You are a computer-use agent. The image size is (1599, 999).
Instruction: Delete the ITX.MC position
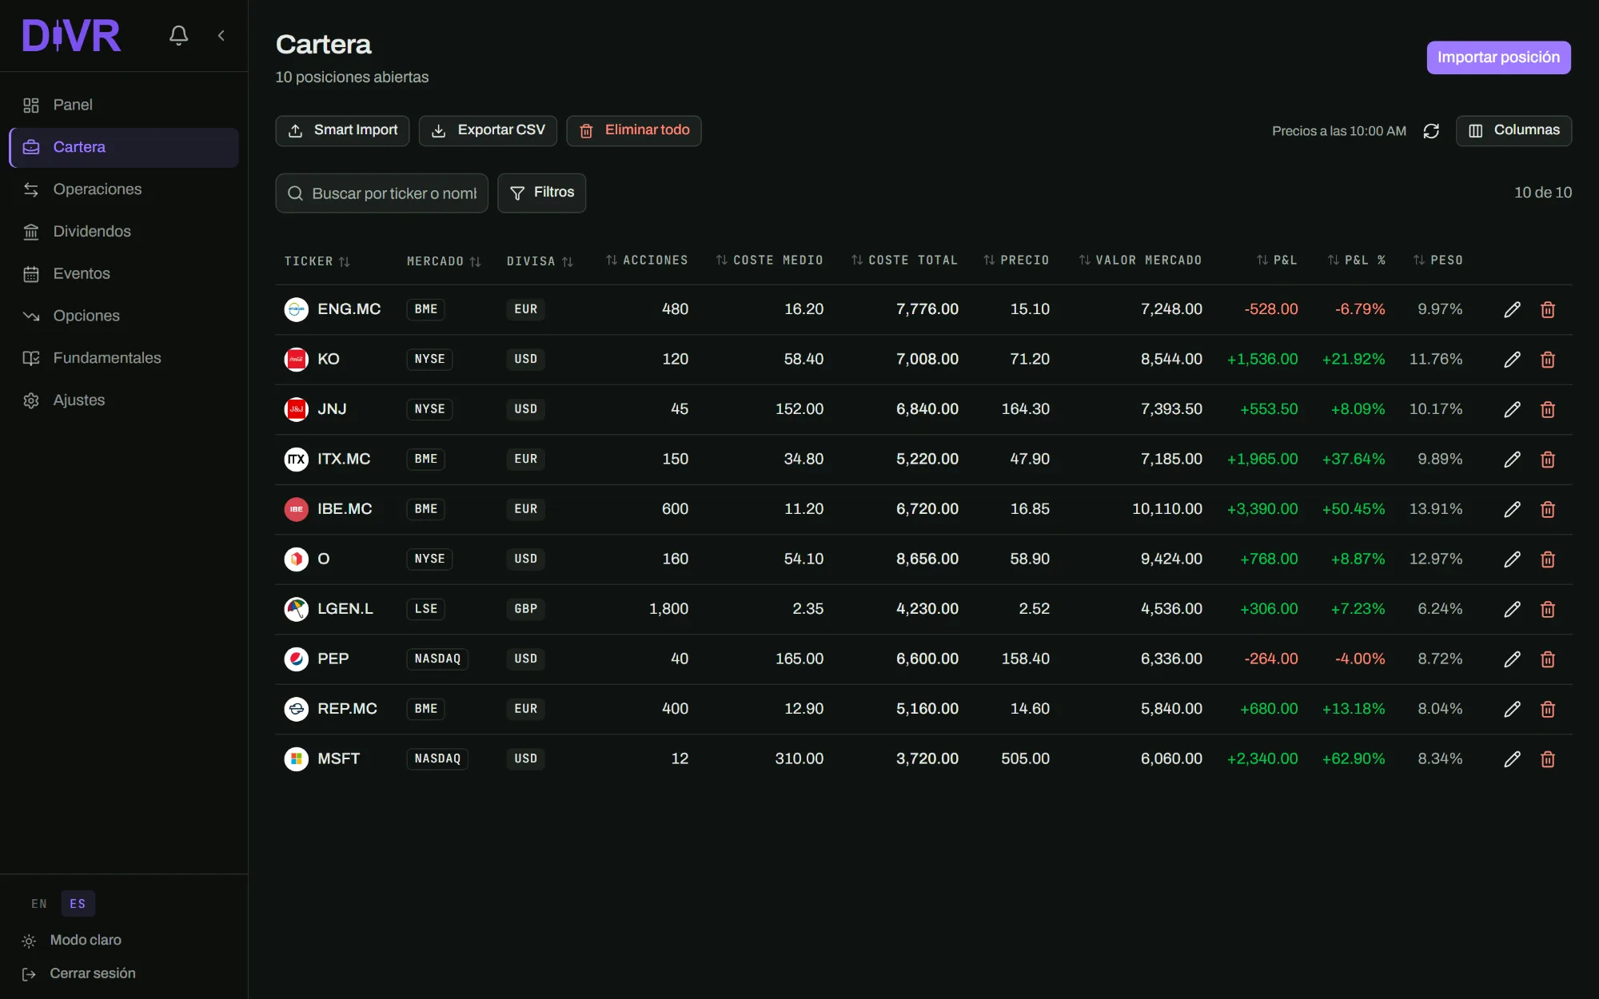coord(1548,460)
